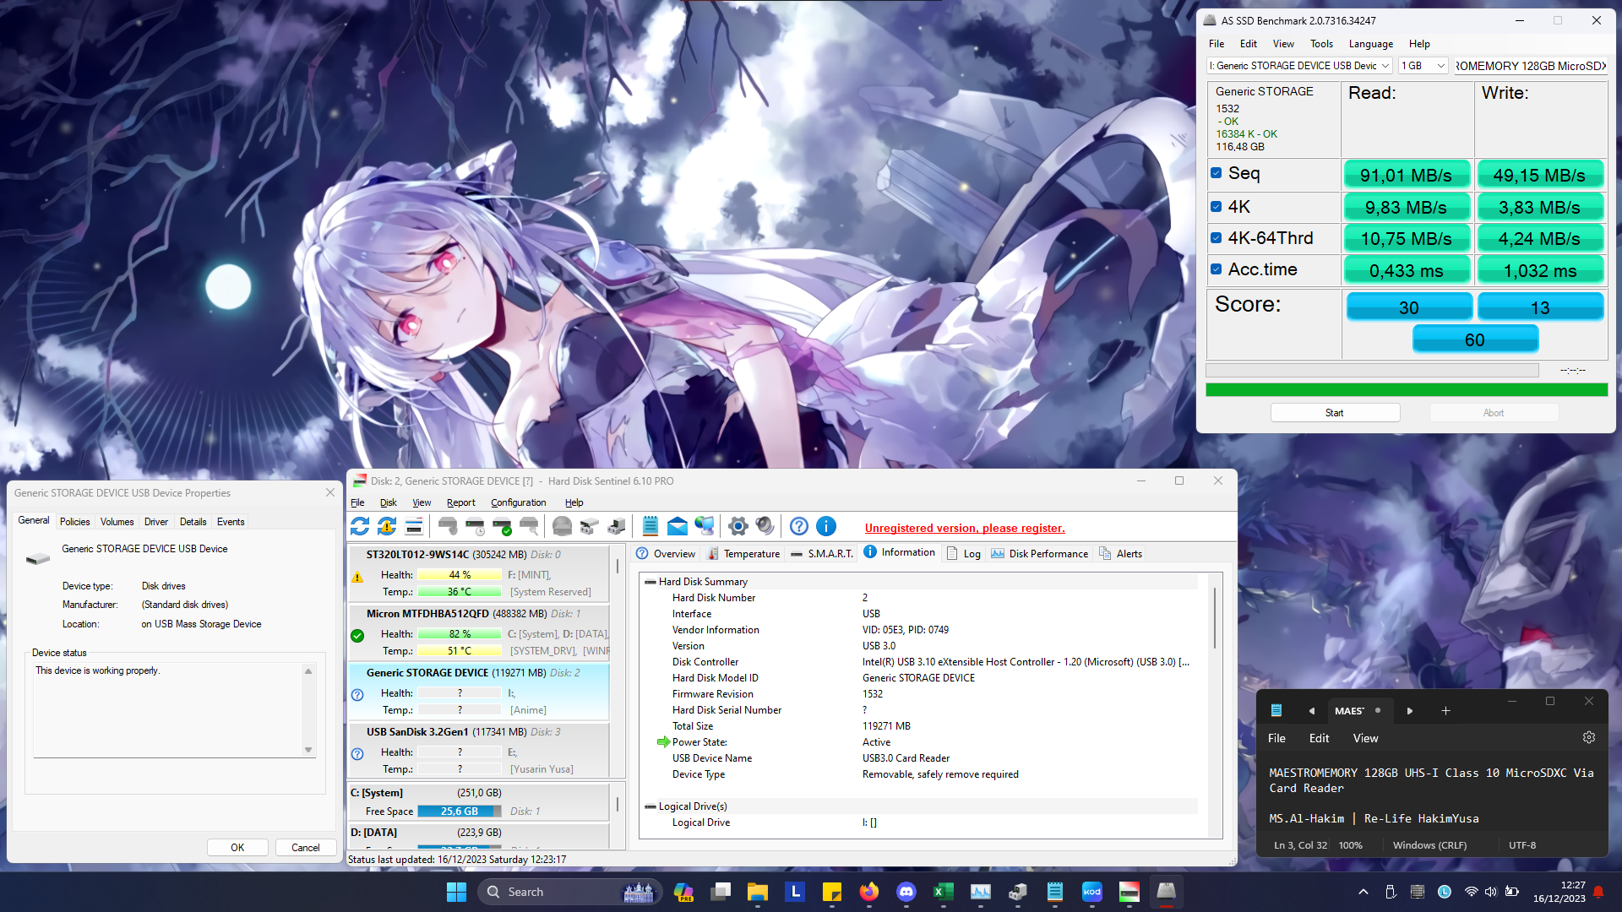Click the blue info circle toolbar icon

pyautogui.click(x=826, y=527)
